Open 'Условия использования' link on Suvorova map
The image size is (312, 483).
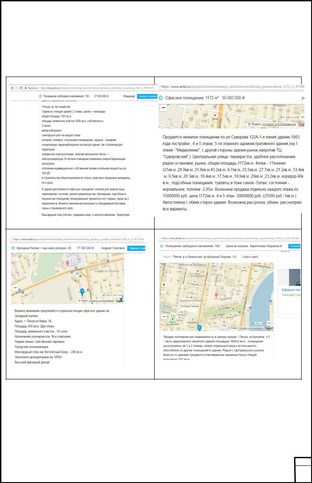pyautogui.click(x=279, y=124)
